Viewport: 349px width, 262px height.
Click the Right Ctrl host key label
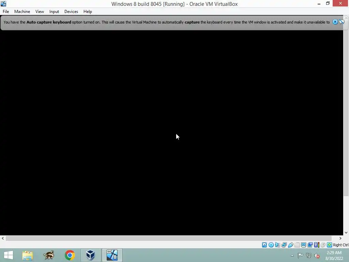click(x=340, y=245)
